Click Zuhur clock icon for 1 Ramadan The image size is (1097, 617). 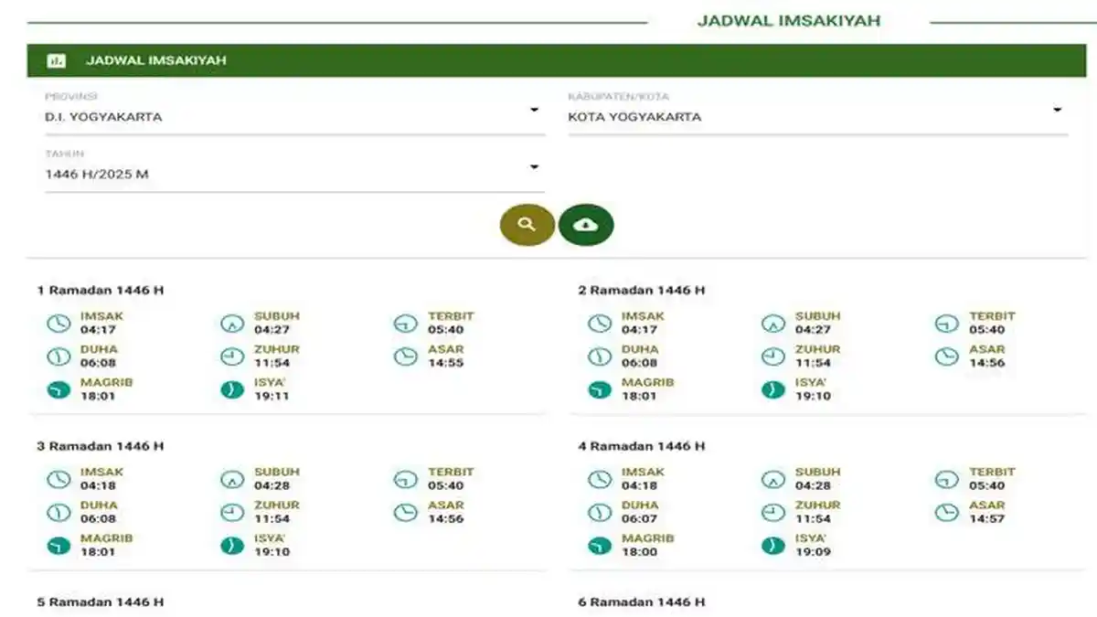232,356
